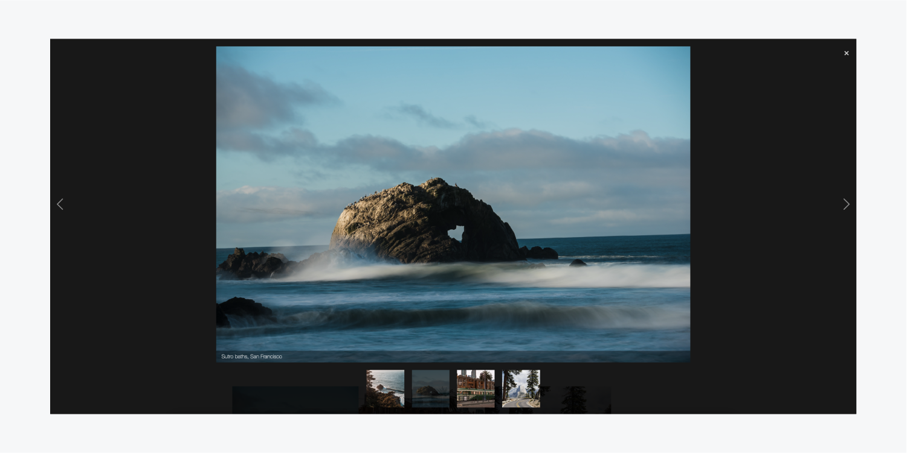Click the light page background outside the gallery
Image resolution: width=907 pixels, height=453 pixels.
tap(453, 437)
